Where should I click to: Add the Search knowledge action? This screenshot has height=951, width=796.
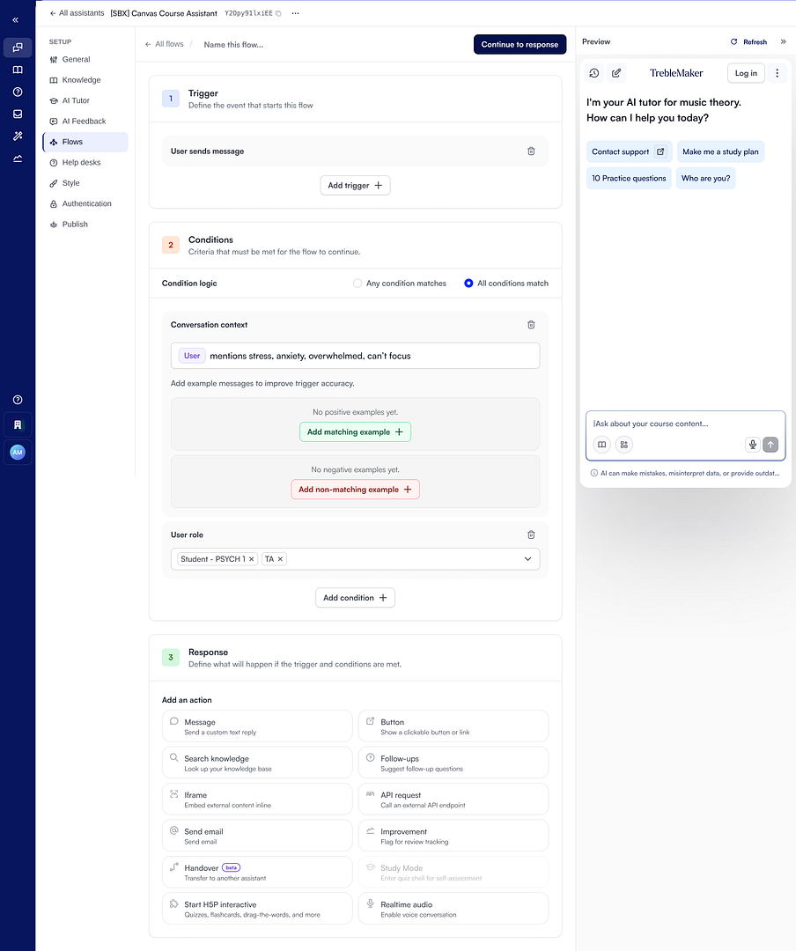click(x=257, y=763)
